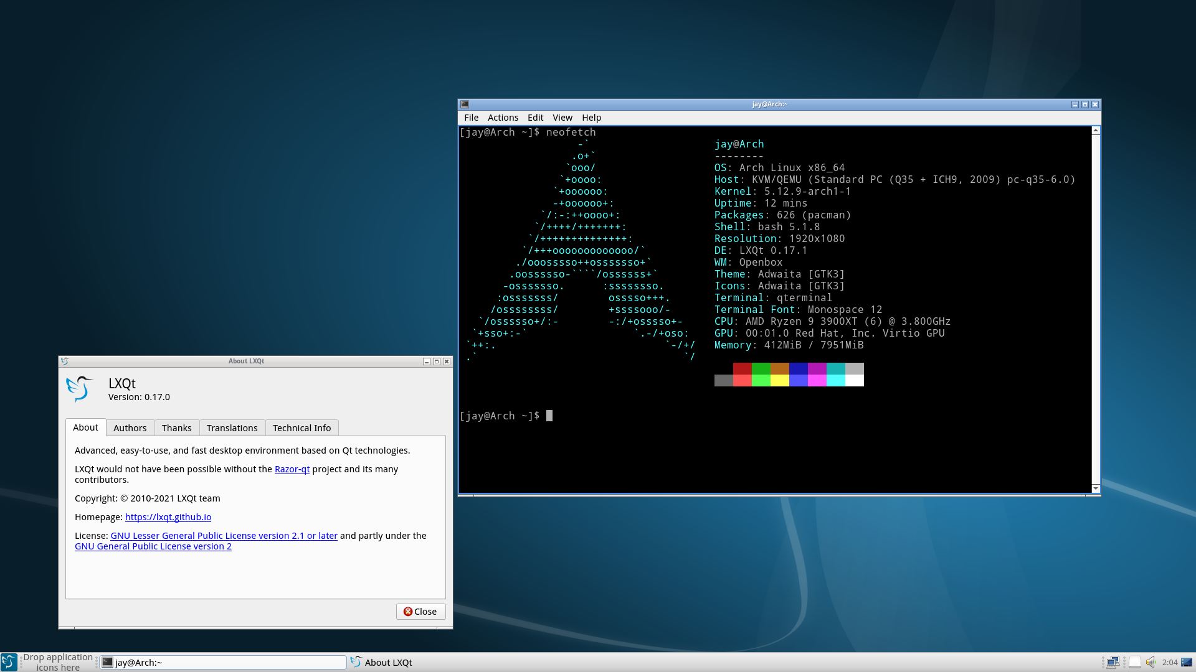Viewport: 1196px width, 672px height.
Task: Open the LXQt main menu button
Action: [9, 662]
